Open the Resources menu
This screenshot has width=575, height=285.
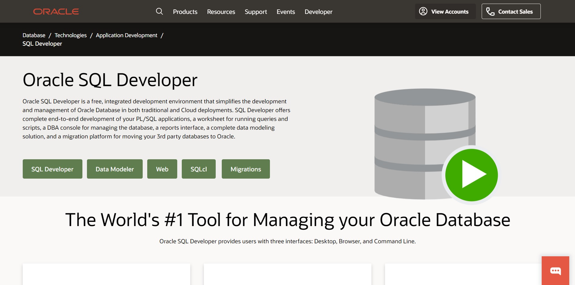pos(221,12)
